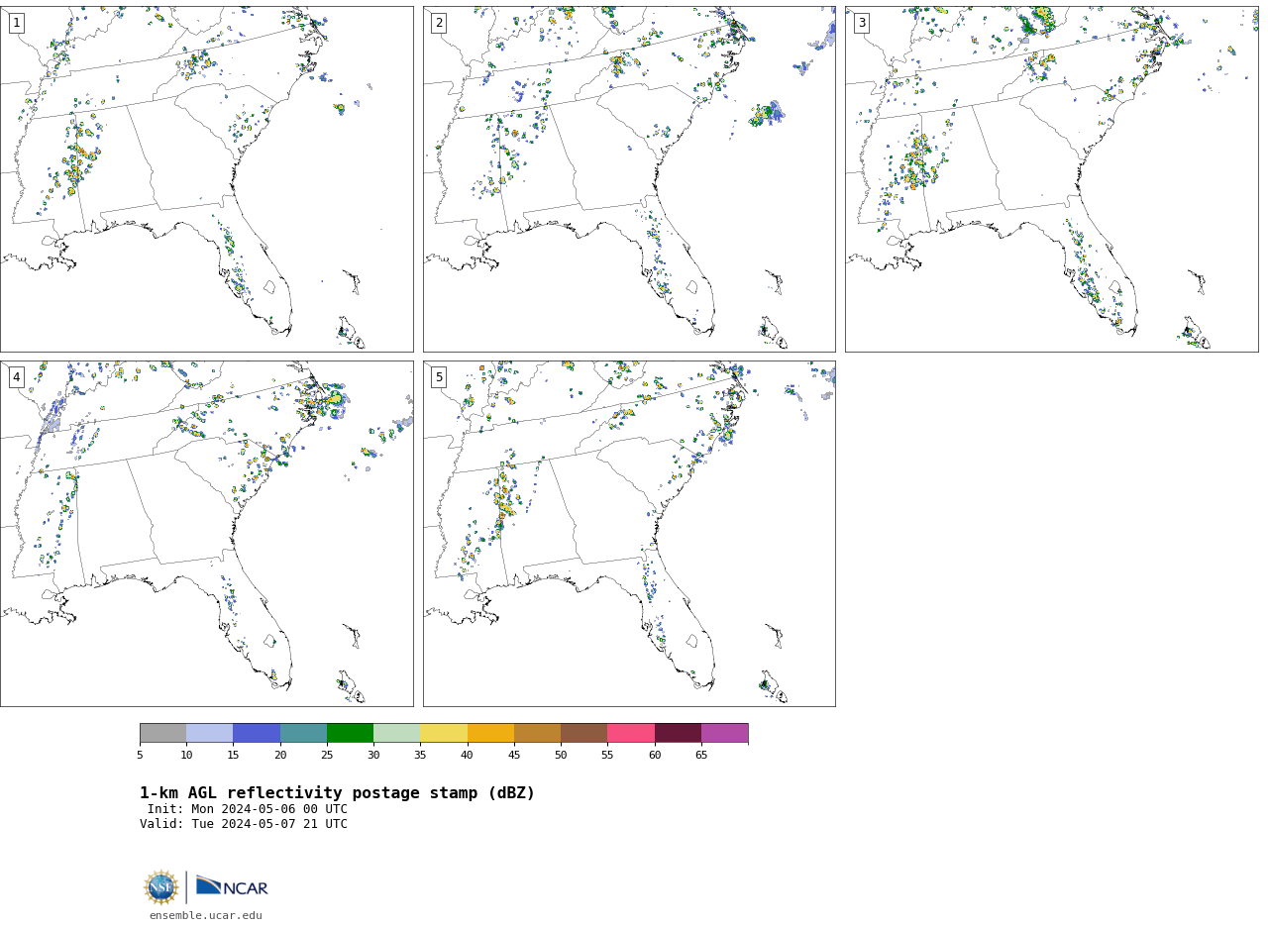Click the colorbar tick label 50
Screen dimensions: 1268x927
pos(561,756)
